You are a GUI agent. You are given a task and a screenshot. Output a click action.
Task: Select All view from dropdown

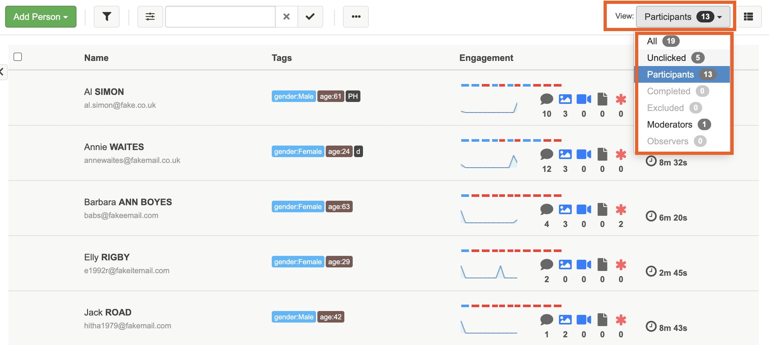point(652,41)
